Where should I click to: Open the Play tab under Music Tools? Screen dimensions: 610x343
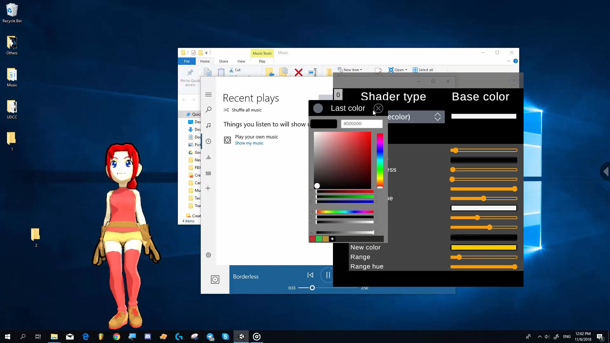coord(262,61)
